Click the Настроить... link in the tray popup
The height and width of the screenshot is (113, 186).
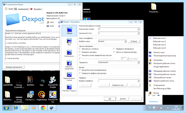(x=154, y=102)
